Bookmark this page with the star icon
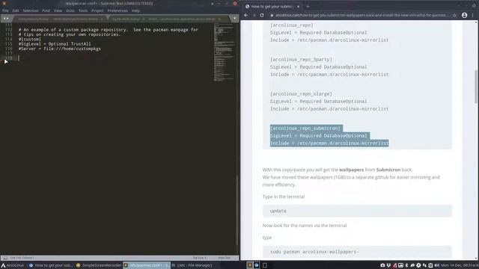This screenshot has width=479, height=269. pos(454,15)
